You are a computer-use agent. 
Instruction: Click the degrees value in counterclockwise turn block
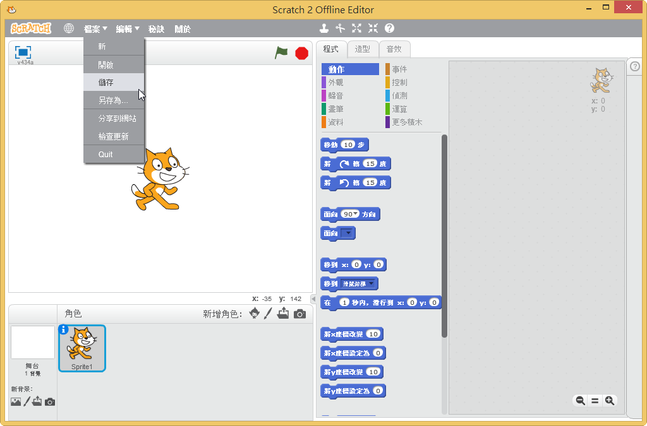[370, 182]
